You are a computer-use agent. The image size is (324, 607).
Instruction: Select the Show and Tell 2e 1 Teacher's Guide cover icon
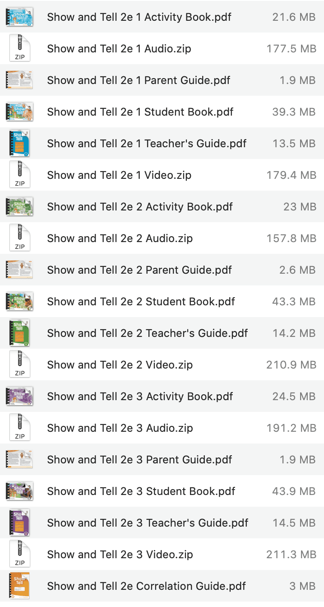point(19,143)
